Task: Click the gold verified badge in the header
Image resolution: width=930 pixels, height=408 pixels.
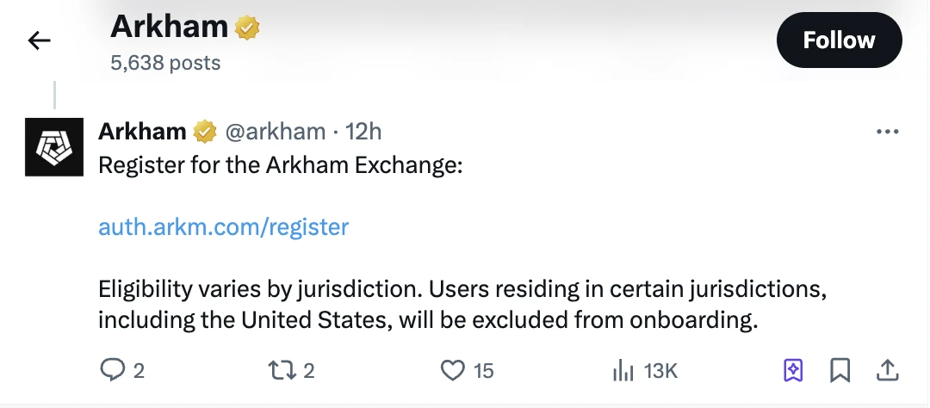Action: pyautogui.click(x=247, y=28)
